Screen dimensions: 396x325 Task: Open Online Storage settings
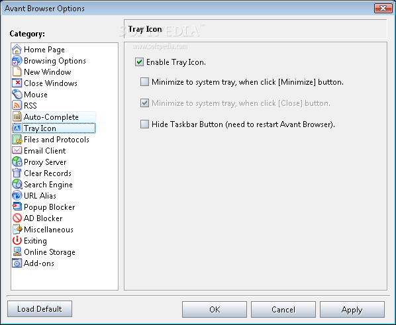[50, 252]
